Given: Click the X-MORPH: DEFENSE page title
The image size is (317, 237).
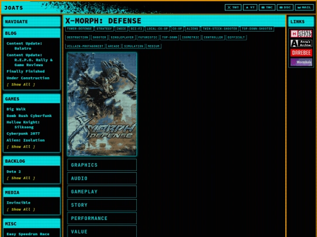Looking at the screenshot, I should point(103,21).
